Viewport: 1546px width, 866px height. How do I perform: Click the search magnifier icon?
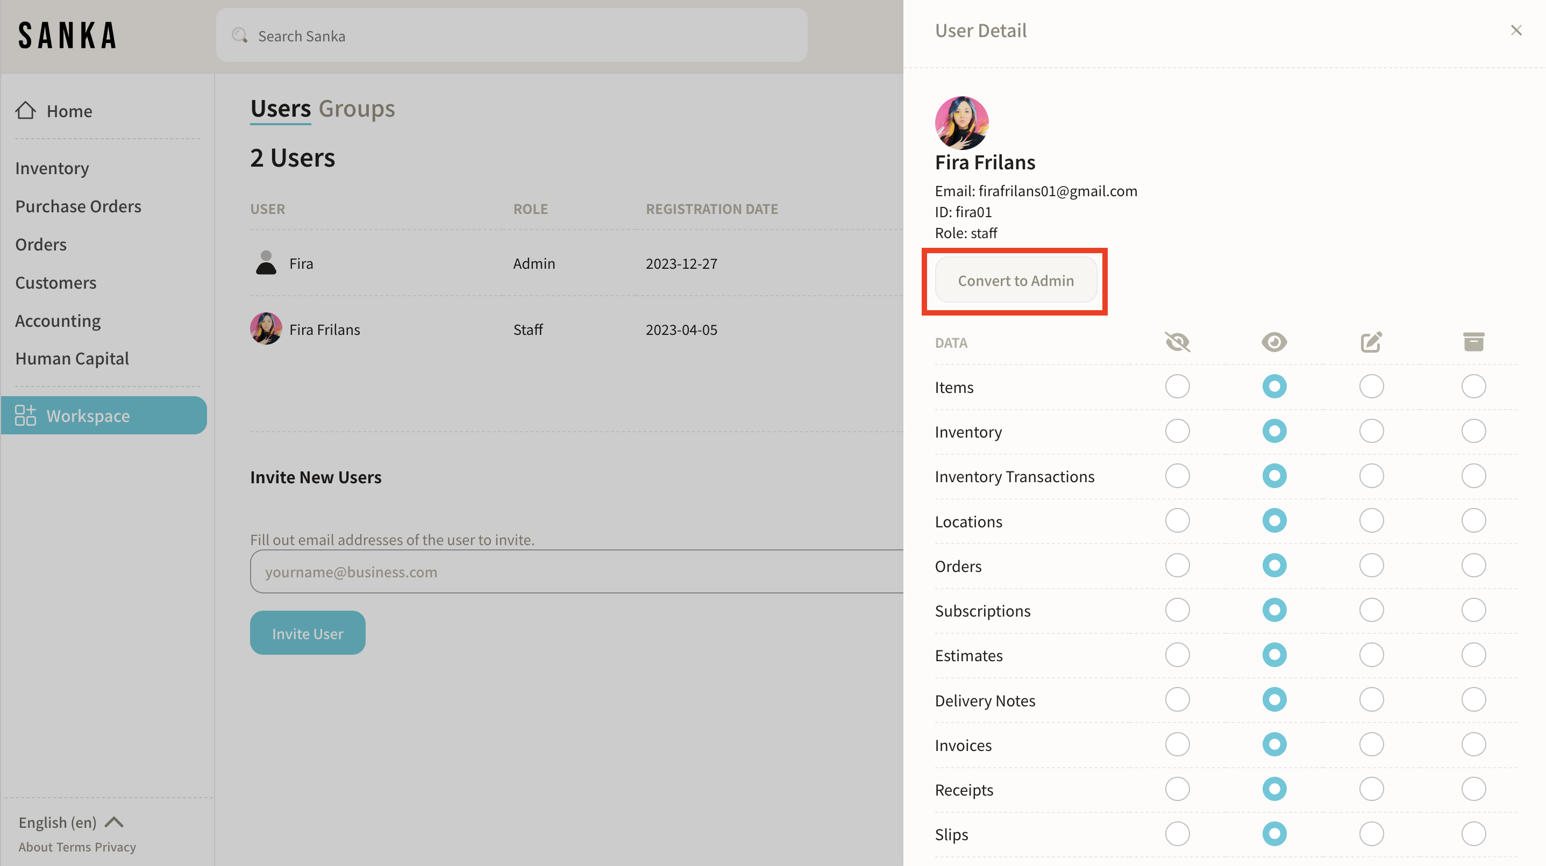coord(239,35)
